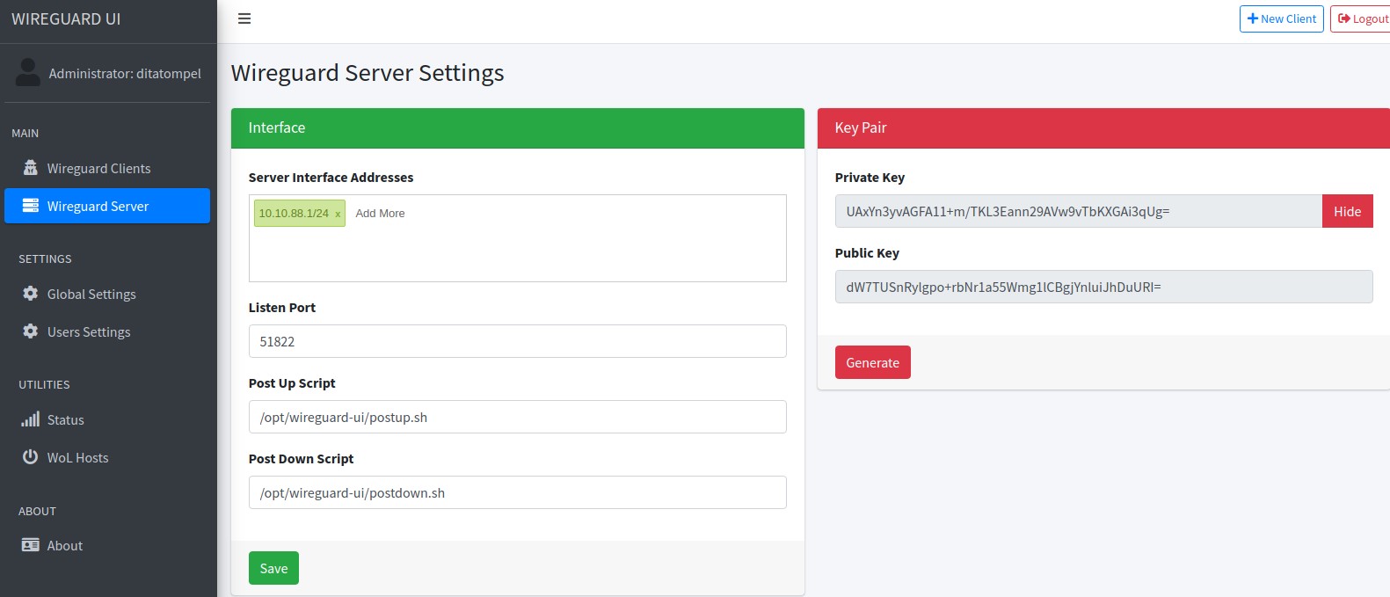Click the Private Key field
This screenshot has width=1390, height=597.
[1079, 211]
